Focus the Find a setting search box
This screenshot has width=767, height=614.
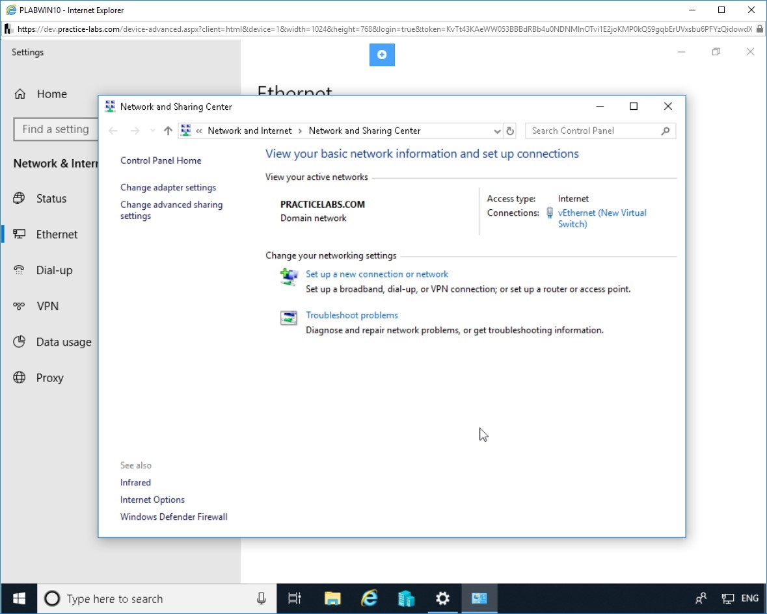[x=56, y=129]
